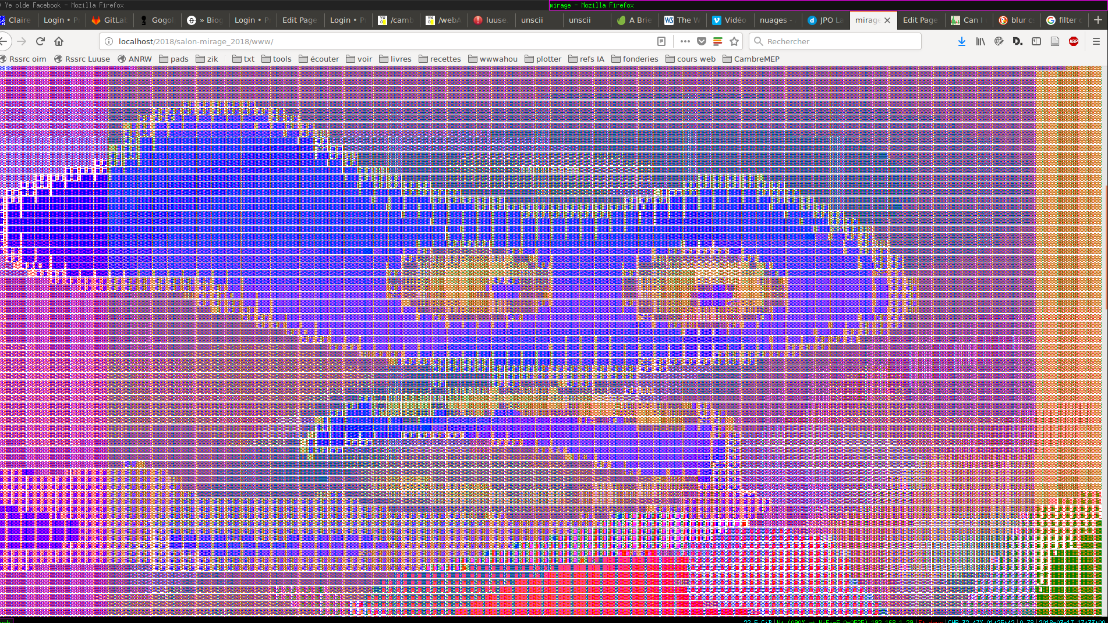Screen dimensions: 1108x623
Task: Click the site information icon in URL bar
Action: tap(109, 41)
